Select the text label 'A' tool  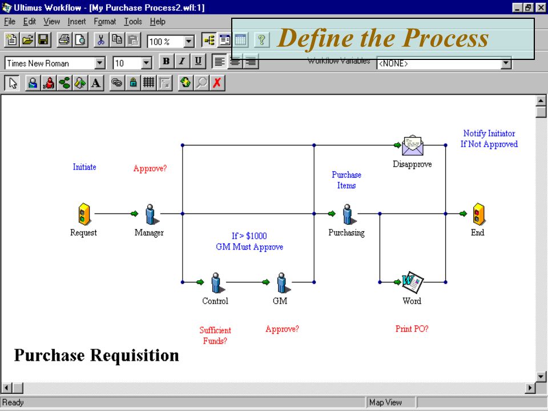[96, 83]
